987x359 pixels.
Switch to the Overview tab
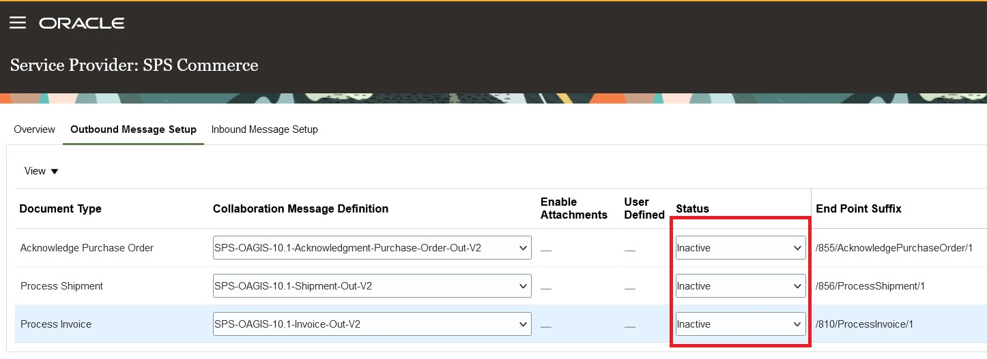click(34, 129)
